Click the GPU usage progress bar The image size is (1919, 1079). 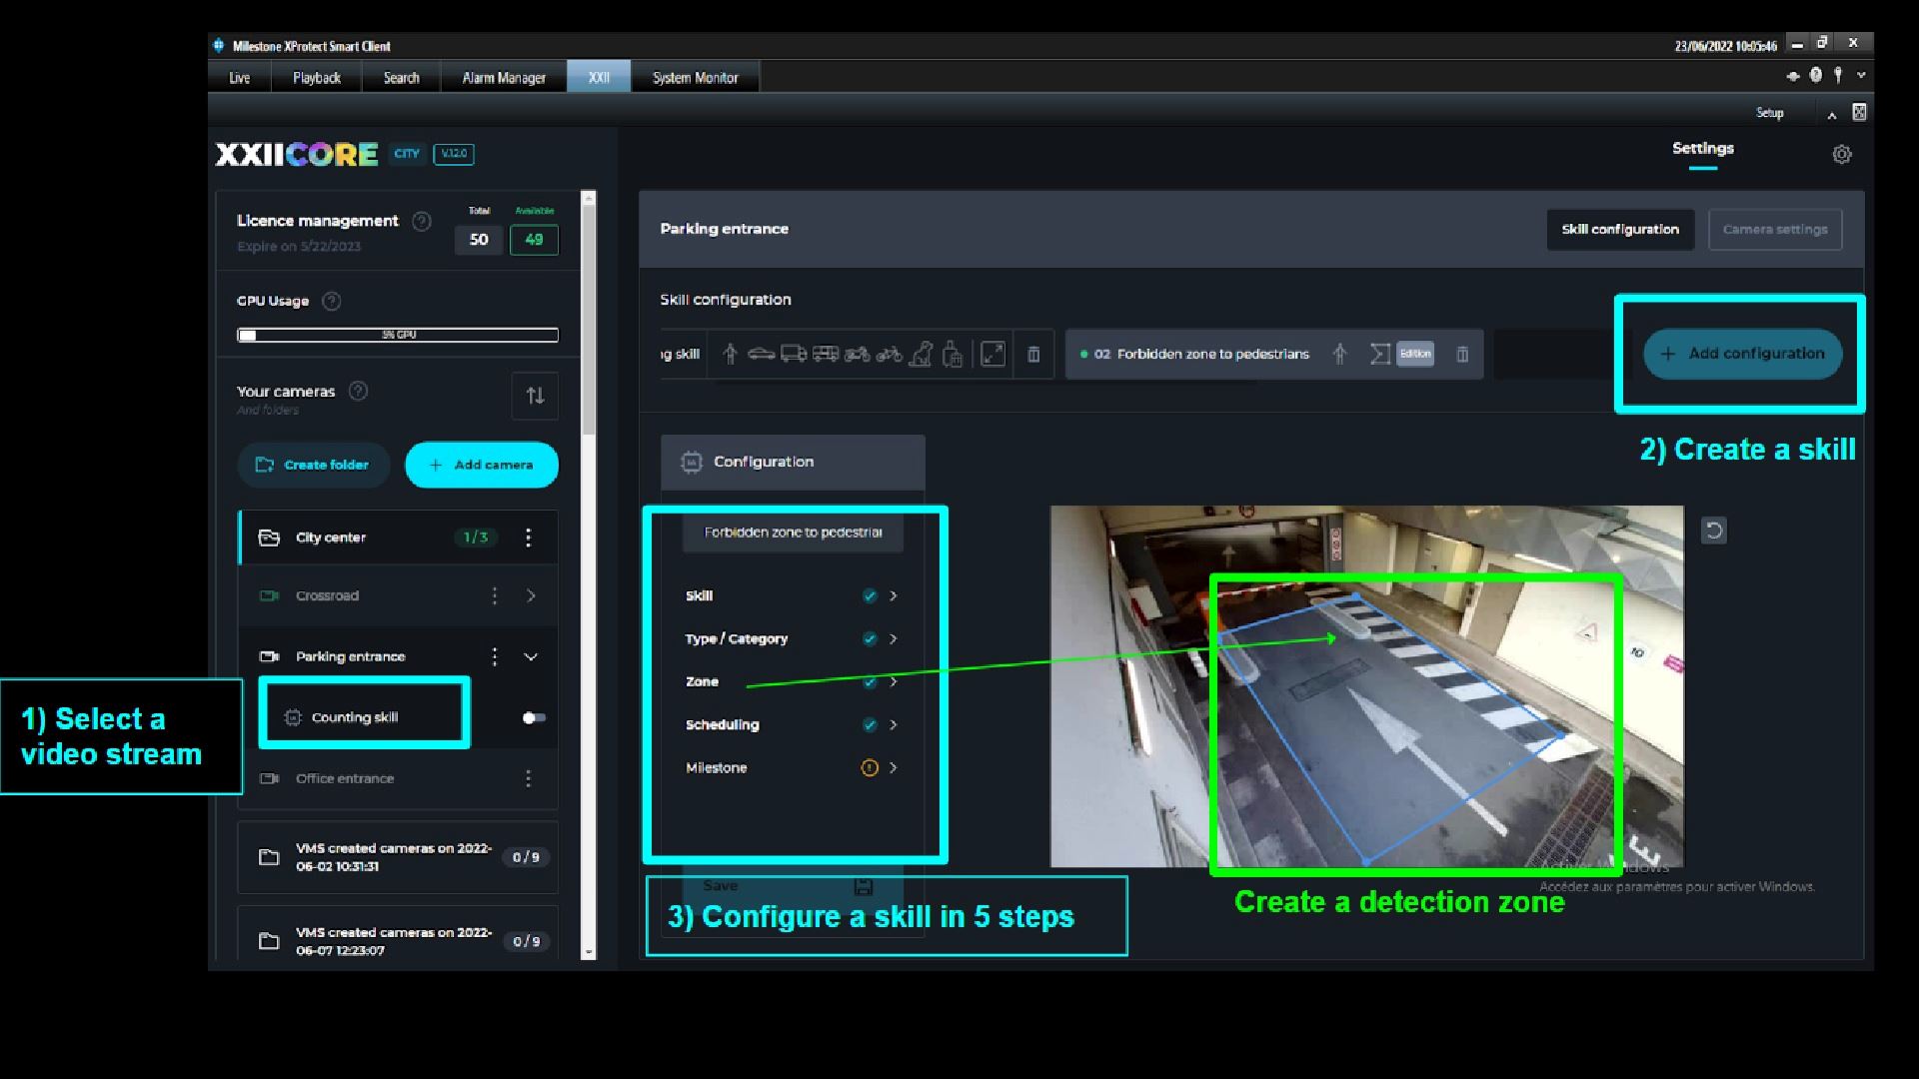click(398, 335)
